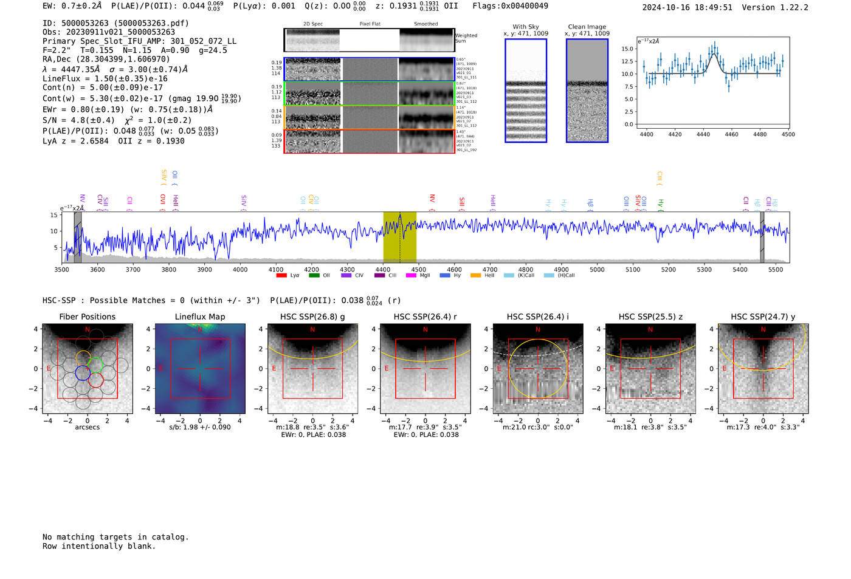Click the green fiber circle in Fiber Positions
851x579 pixels.
coord(95,365)
